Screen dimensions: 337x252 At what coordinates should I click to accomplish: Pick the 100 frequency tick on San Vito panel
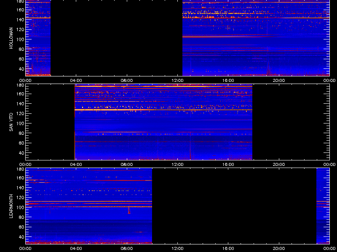(21, 123)
